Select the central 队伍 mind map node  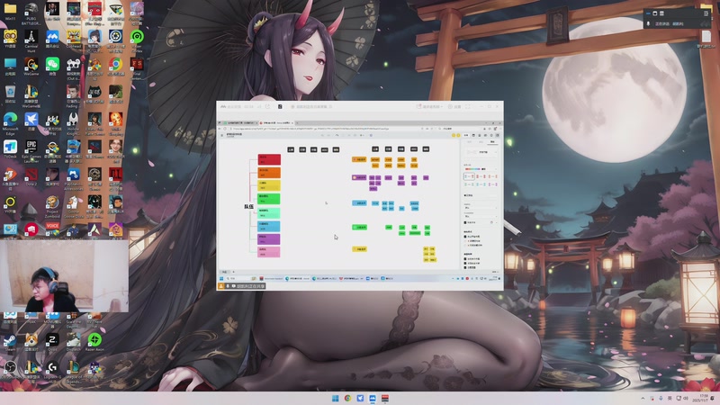pos(249,207)
